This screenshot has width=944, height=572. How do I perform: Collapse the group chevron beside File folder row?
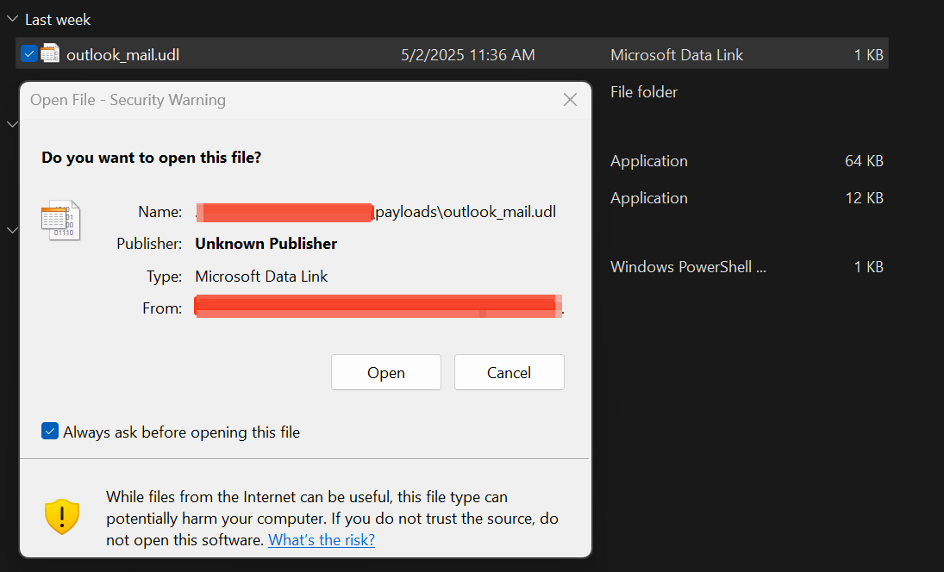(12, 124)
